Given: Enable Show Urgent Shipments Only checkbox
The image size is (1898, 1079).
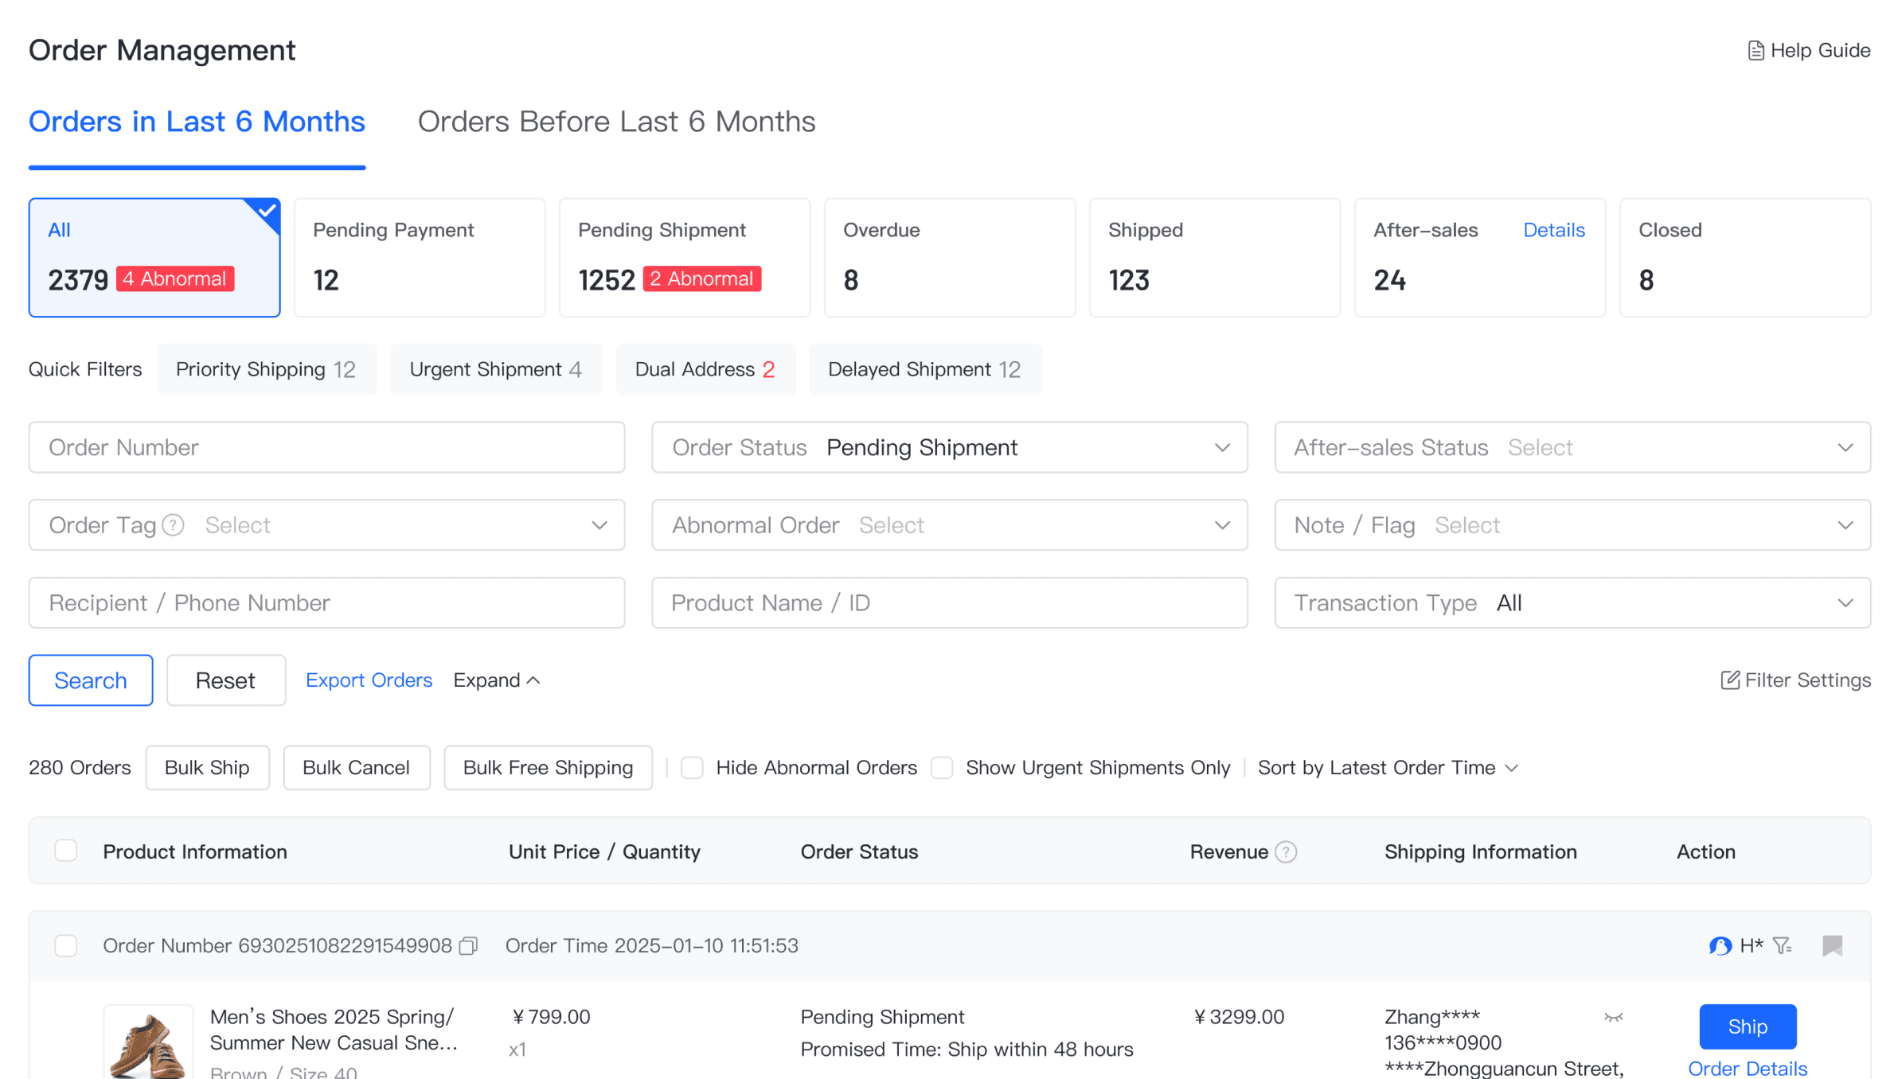Looking at the screenshot, I should coord(942,768).
